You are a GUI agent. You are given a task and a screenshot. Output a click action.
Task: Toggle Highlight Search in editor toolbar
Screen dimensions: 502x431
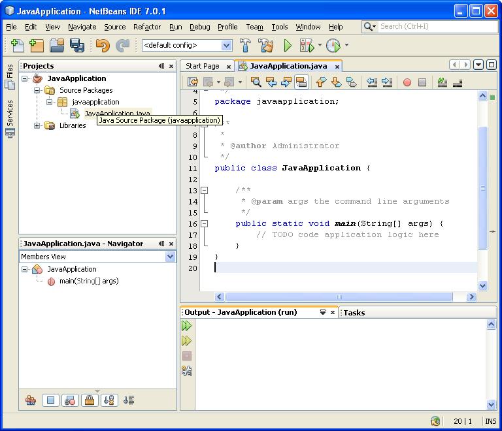tap(301, 82)
